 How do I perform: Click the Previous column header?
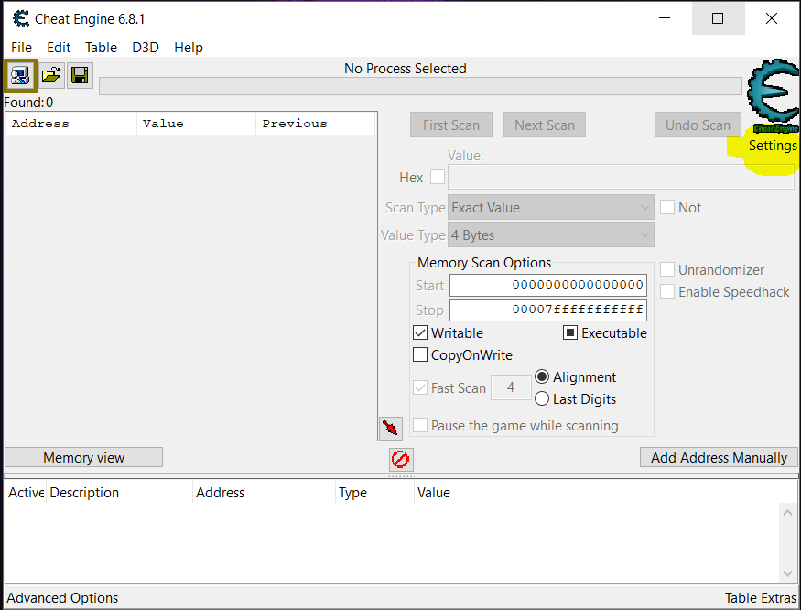coord(316,124)
